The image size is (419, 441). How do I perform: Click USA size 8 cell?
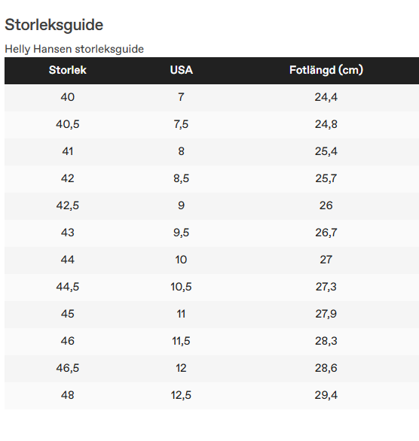point(182,151)
